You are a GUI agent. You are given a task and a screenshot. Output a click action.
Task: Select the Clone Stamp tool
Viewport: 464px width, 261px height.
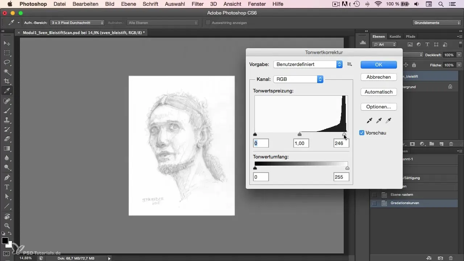pos(7,120)
